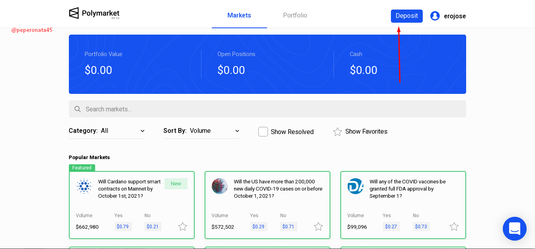This screenshot has width=535, height=249.
Task: Open the chat support bubble
Action: coord(515,229)
